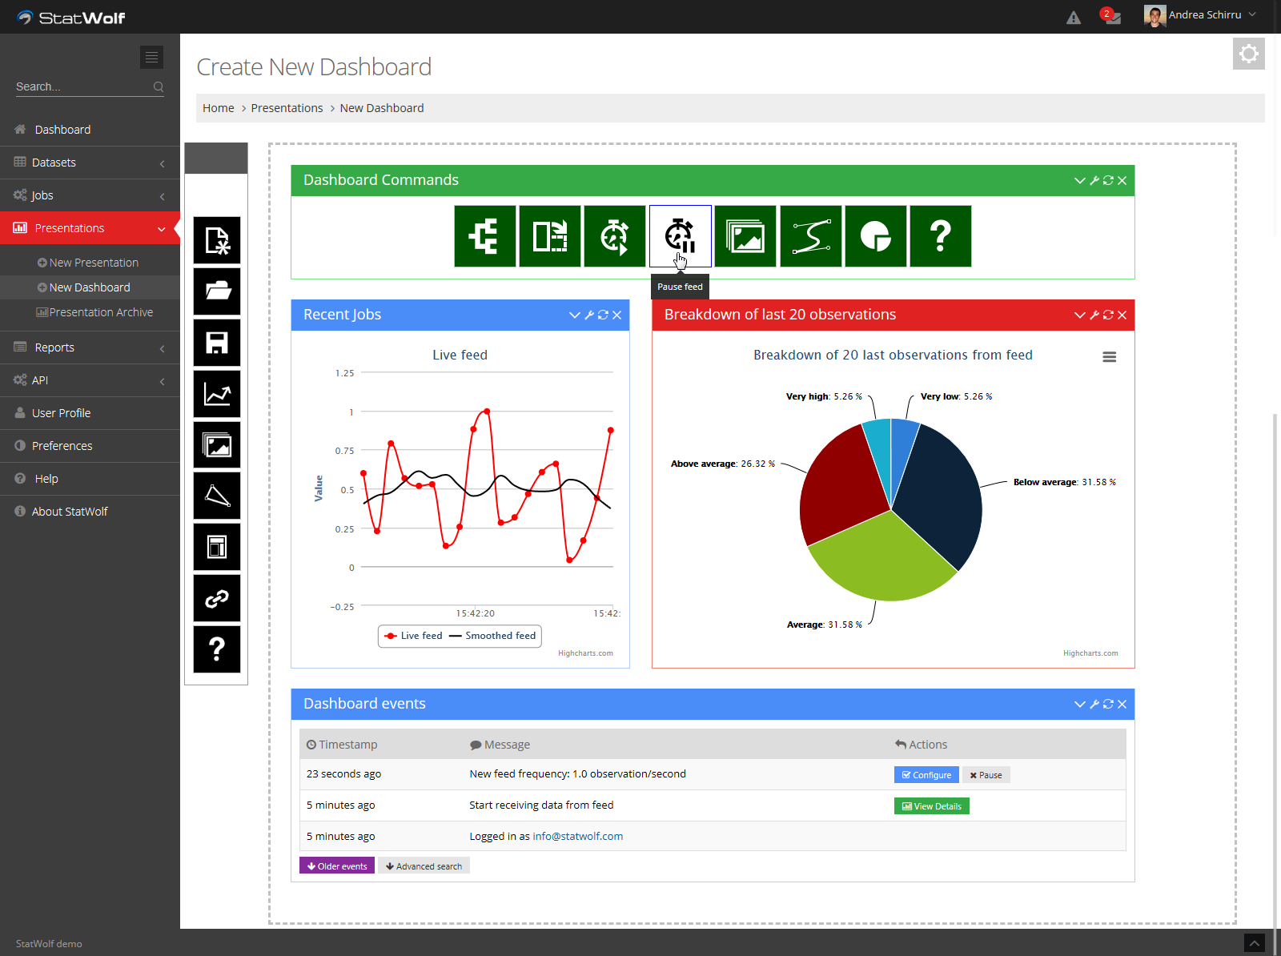Click the question mark icon in vertical toolbar
Screen dimensions: 1281x956
217,649
